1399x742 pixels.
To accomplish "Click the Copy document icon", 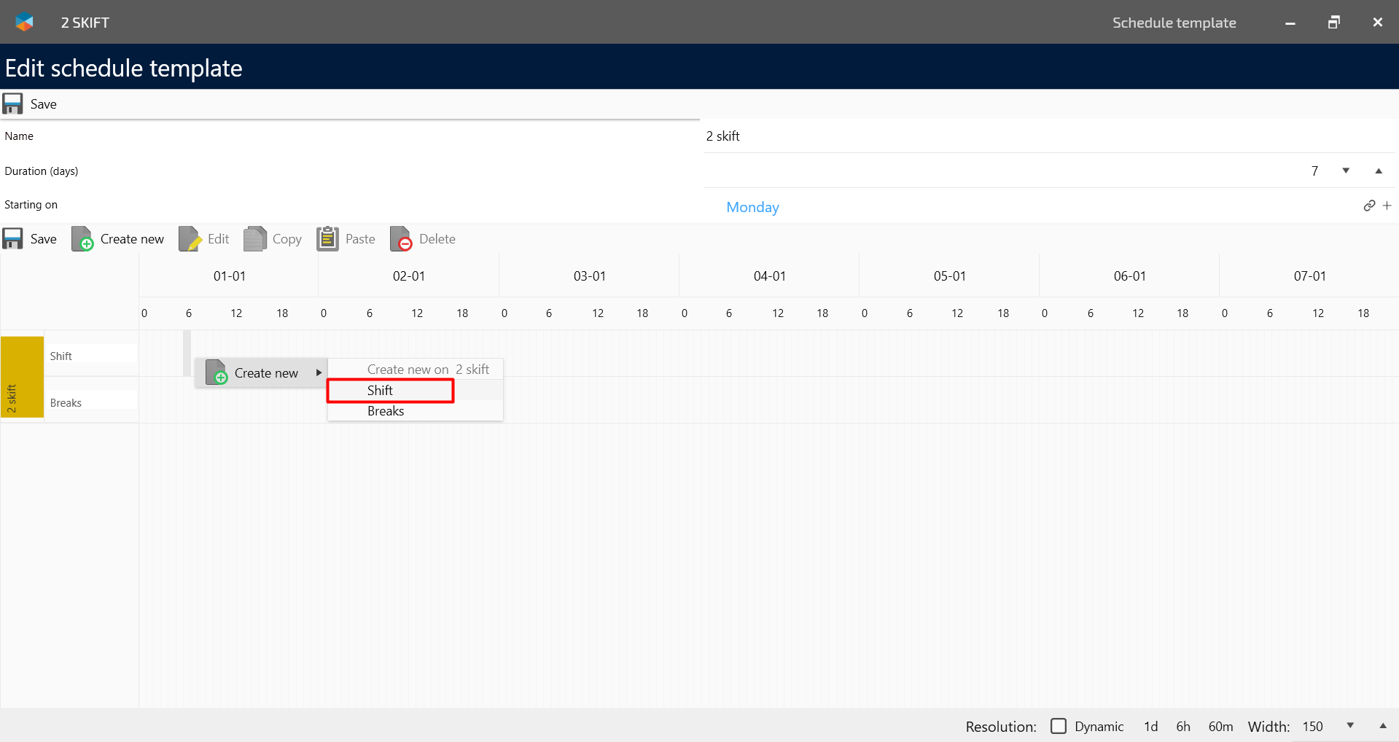I will coord(254,239).
